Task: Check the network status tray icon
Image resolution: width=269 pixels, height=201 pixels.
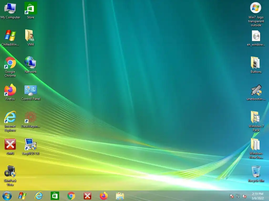Action: click(238, 196)
